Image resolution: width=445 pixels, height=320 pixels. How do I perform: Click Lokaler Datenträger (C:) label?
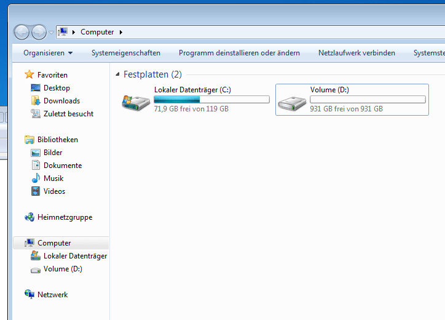coord(193,90)
